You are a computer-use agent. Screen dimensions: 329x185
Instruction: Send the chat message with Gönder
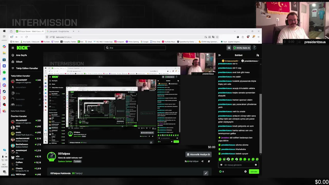(x=254, y=172)
